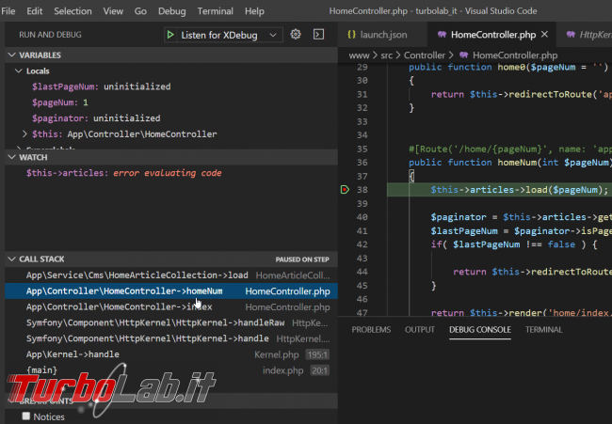Switch to the PROBLEMS panel tab
Viewport: 612px width, 424px height.
pos(371,330)
